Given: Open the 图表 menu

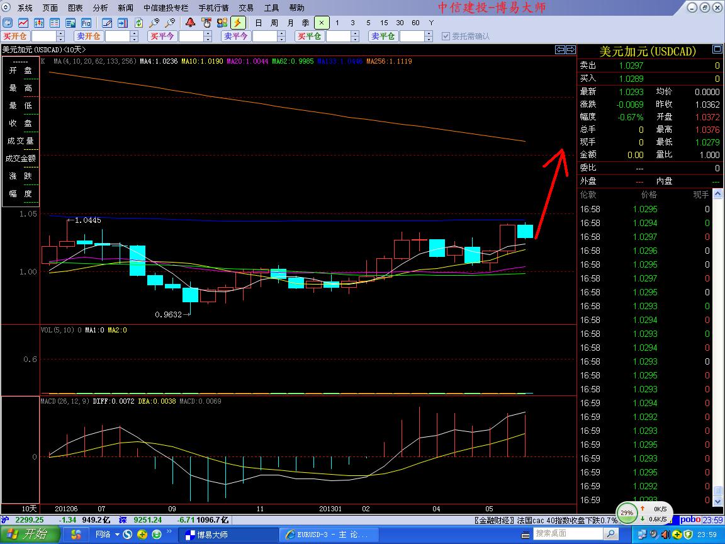Looking at the screenshot, I should click(75, 8).
